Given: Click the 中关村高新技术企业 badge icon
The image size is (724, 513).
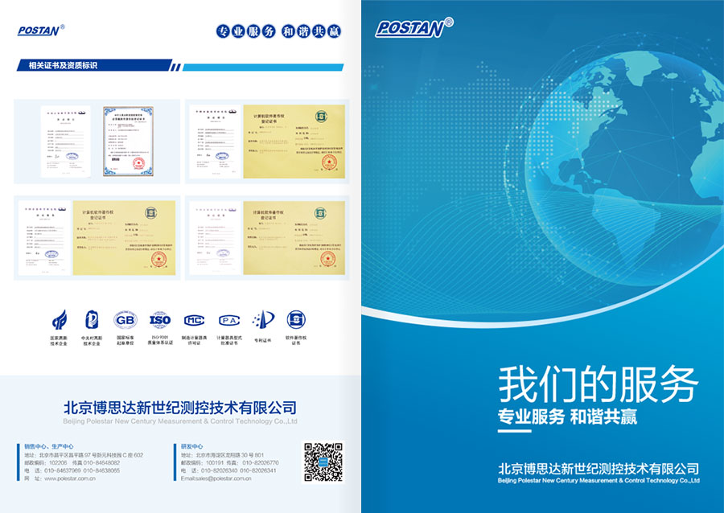Looking at the screenshot, I should (91, 321).
